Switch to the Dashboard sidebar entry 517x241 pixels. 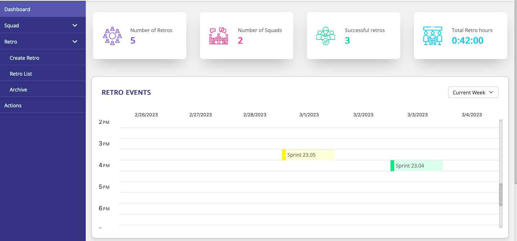tap(17, 9)
